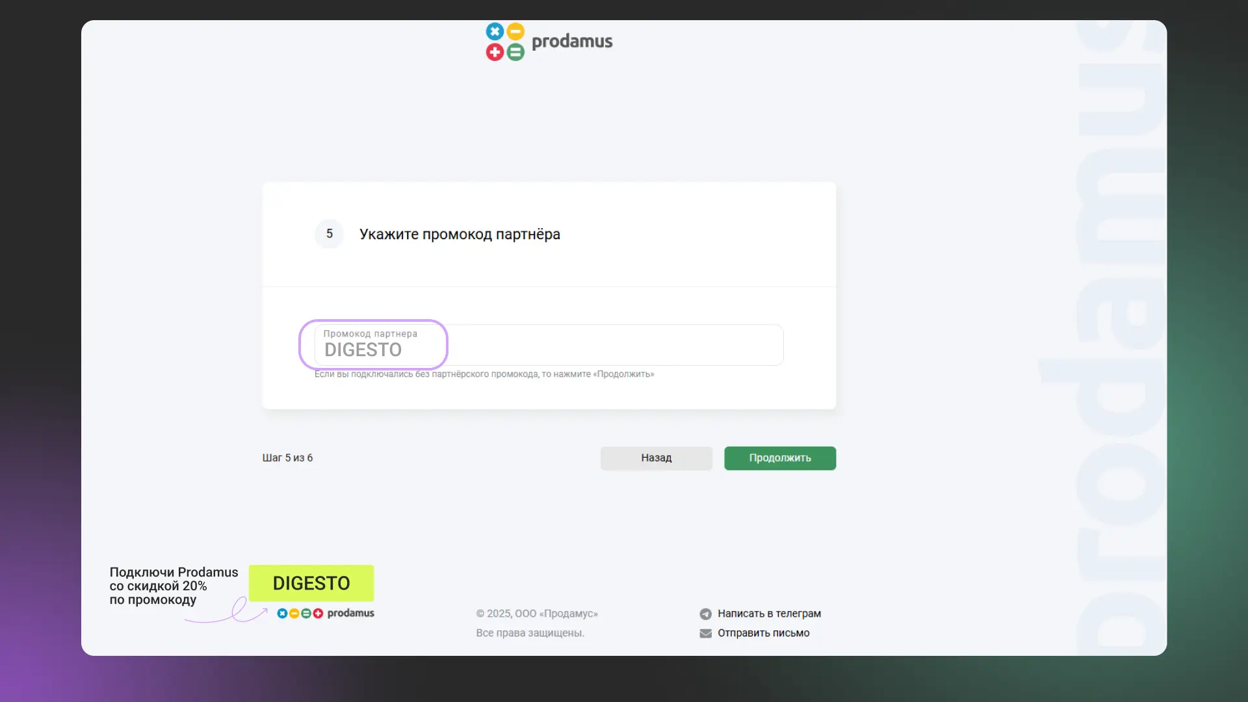Click the 'Шаг 5 из 6' text
Viewport: 1248px width, 702px height.
coord(287,458)
